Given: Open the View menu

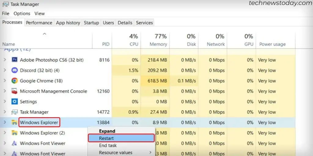Looking at the screenshot, I should (x=39, y=13).
